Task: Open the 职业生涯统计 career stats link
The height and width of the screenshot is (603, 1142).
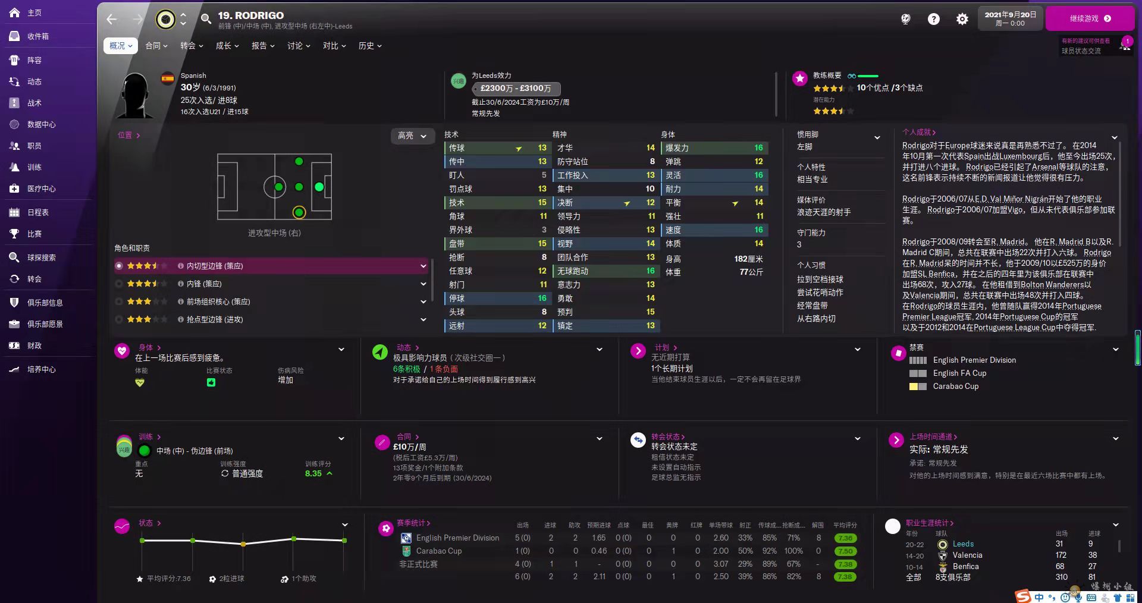Action: point(930,523)
